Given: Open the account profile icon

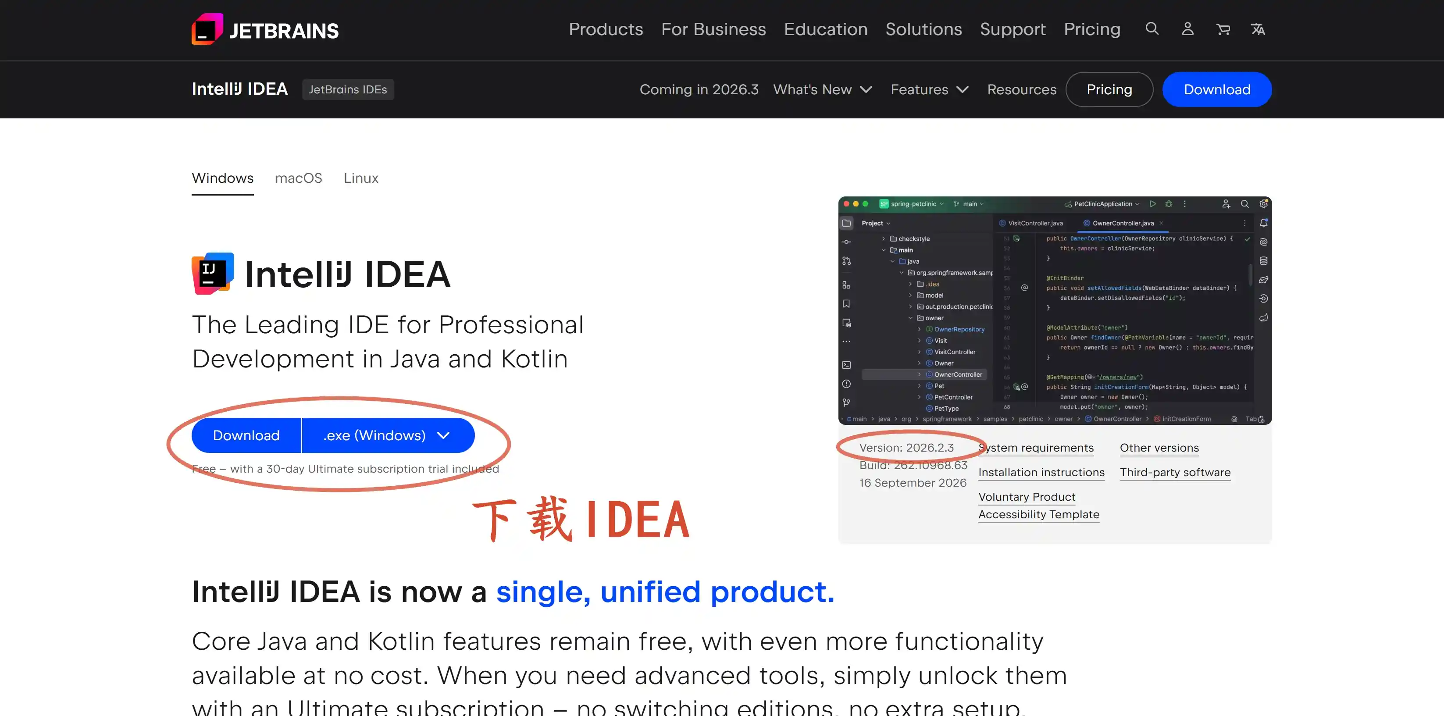Looking at the screenshot, I should [x=1188, y=28].
